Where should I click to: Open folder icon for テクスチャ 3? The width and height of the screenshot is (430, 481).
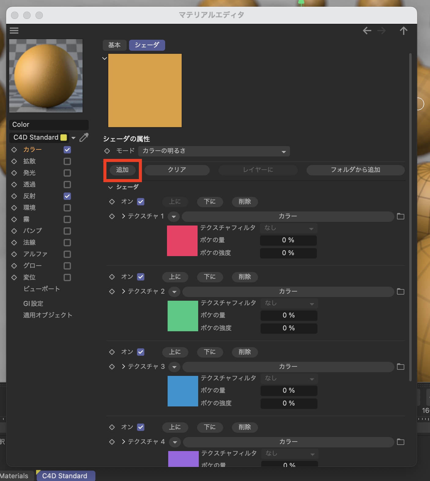(400, 367)
